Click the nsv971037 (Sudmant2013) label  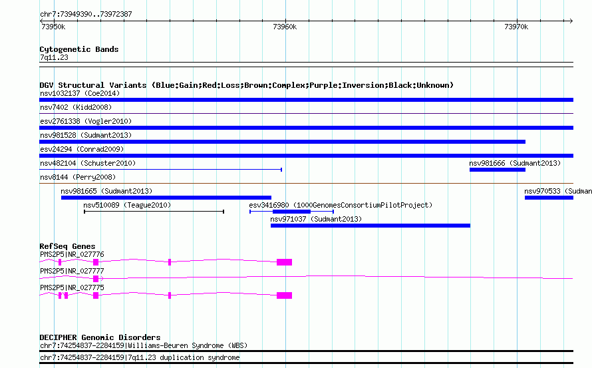click(316, 219)
